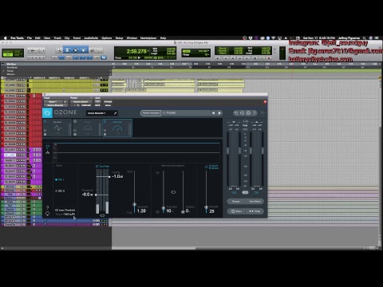Open Spotlight search in the menu bar
This screenshot has height=287, width=383.
pos(364,38)
